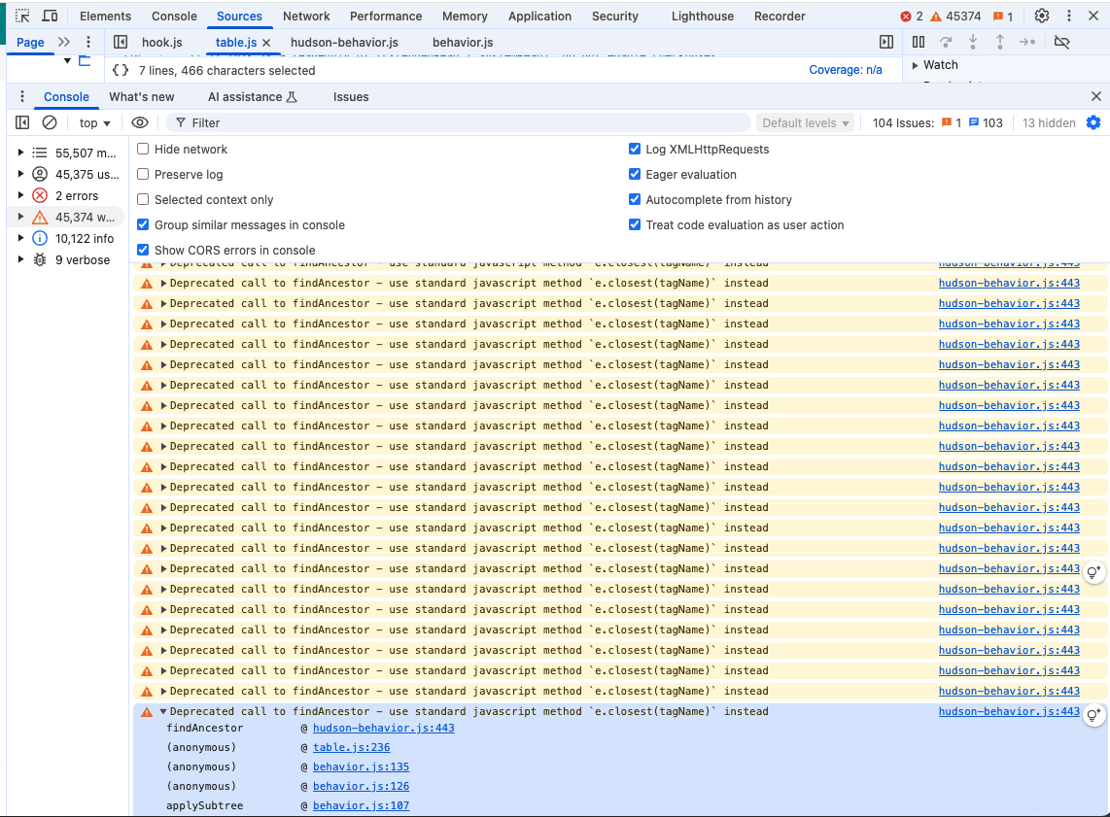Viewport: 1110px width, 817px height.
Task: Expand the 2 errors group
Action: pos(20,196)
